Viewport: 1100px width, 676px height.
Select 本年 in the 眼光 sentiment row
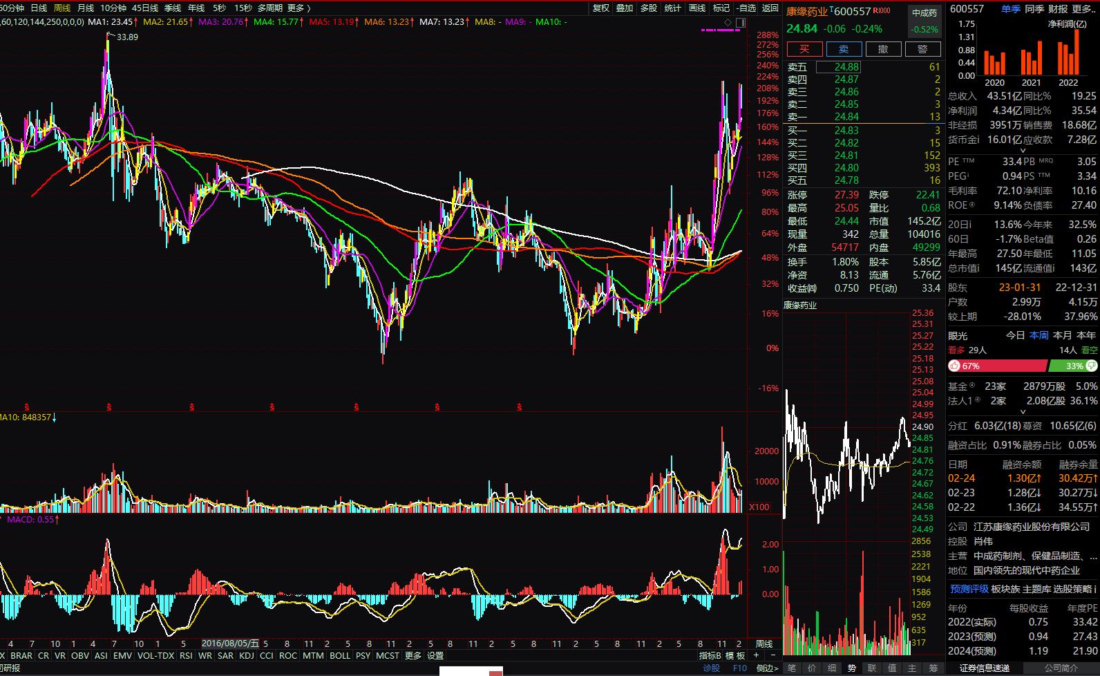point(1087,335)
